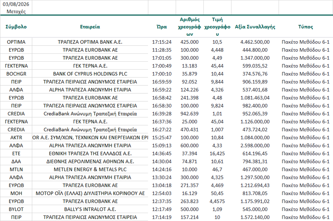Select the BOCHGR symbol cell
333x221 pixels.
coord(16,74)
